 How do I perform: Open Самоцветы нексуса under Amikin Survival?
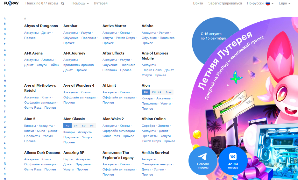point(157,164)
